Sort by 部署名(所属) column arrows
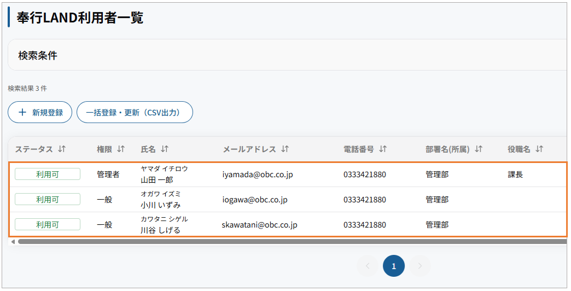 (x=479, y=149)
